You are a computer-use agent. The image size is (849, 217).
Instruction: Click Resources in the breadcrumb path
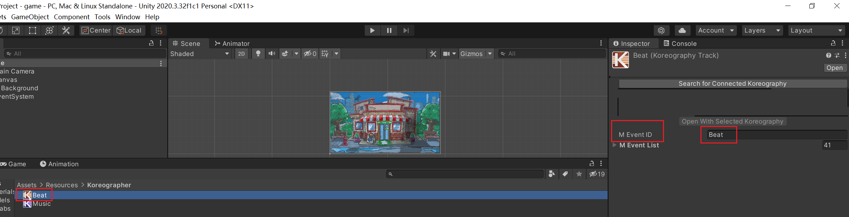62,185
